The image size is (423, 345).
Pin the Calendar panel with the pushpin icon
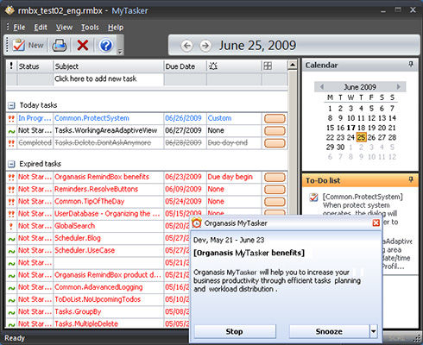coord(411,65)
